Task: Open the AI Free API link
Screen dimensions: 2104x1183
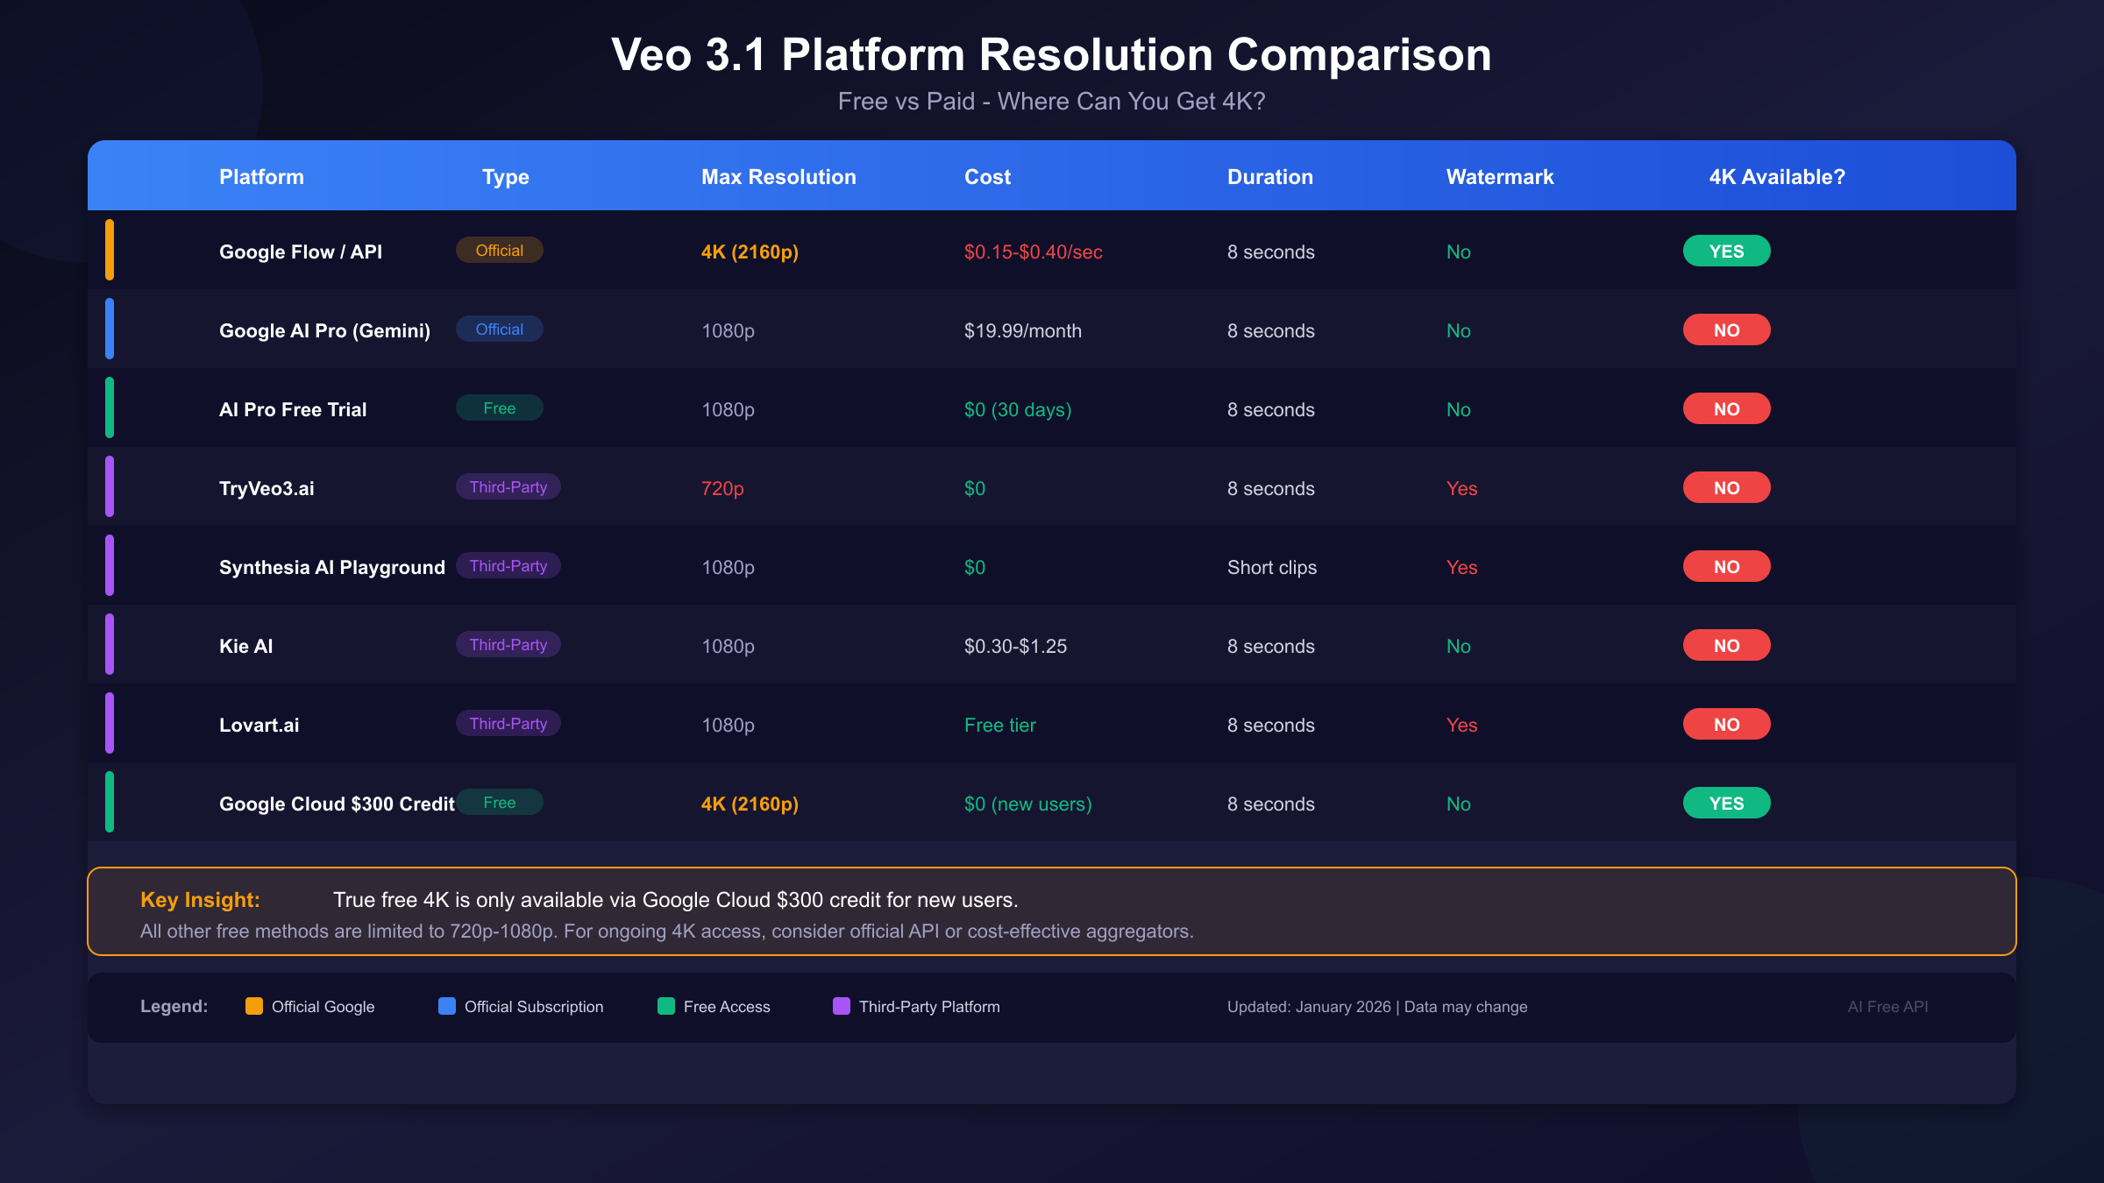Action: click(x=1887, y=1006)
